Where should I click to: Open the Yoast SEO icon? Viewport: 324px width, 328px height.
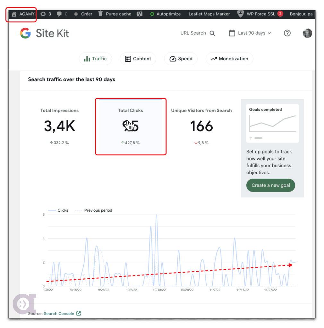140,14
